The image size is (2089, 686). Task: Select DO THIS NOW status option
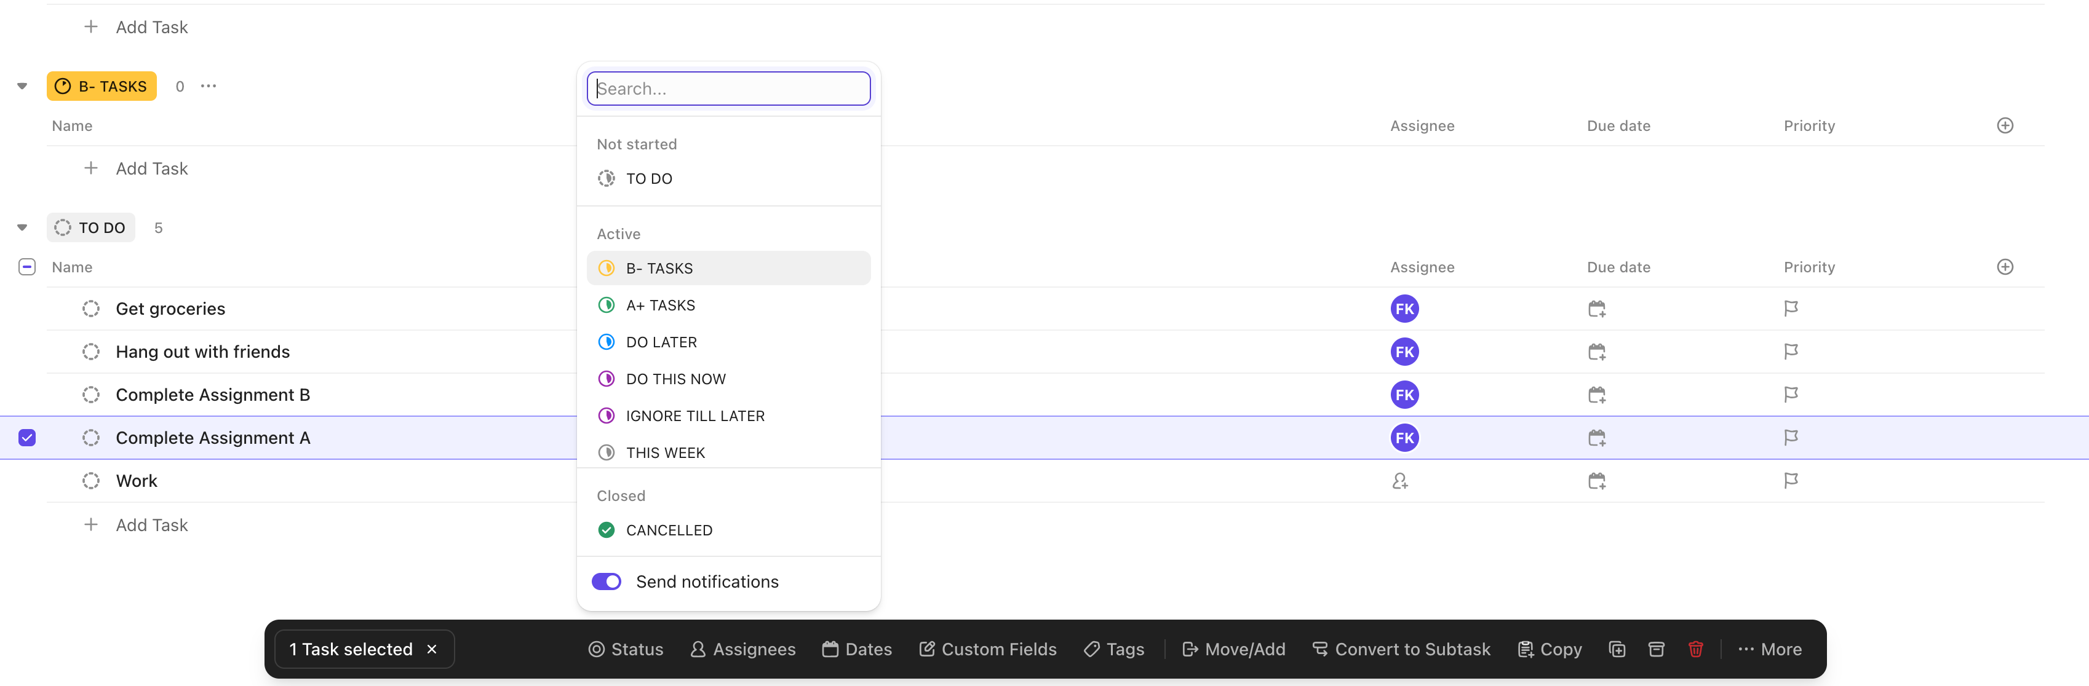coord(675,378)
